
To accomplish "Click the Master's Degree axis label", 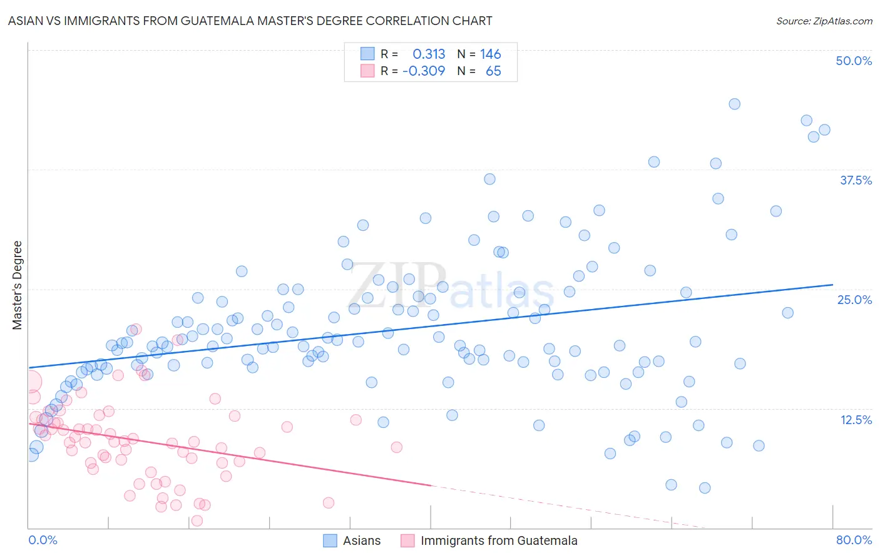I will pos(18,285).
